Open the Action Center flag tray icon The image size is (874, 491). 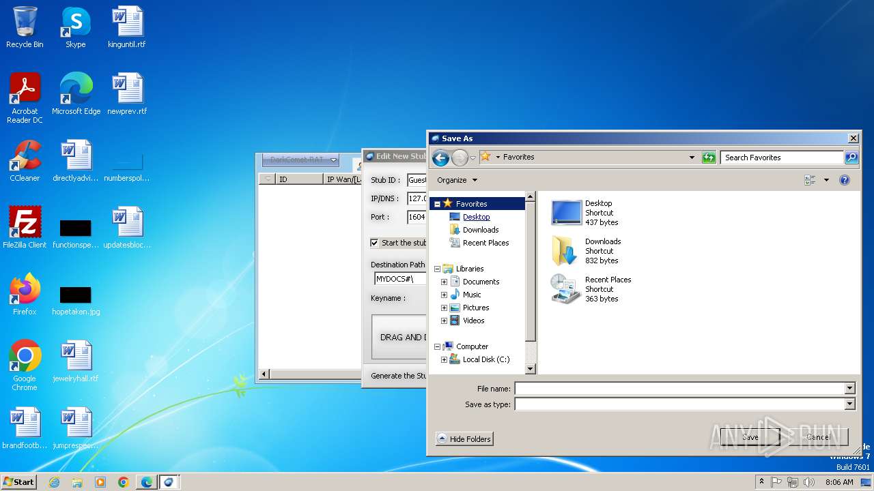776,482
